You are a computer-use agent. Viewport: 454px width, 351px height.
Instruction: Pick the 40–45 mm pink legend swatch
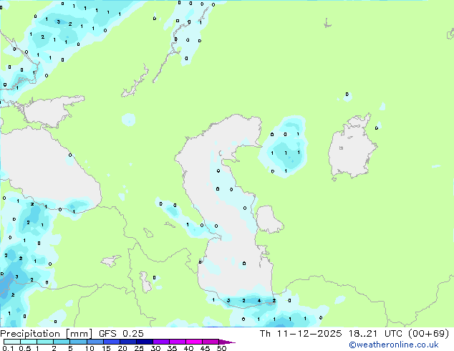194,342
